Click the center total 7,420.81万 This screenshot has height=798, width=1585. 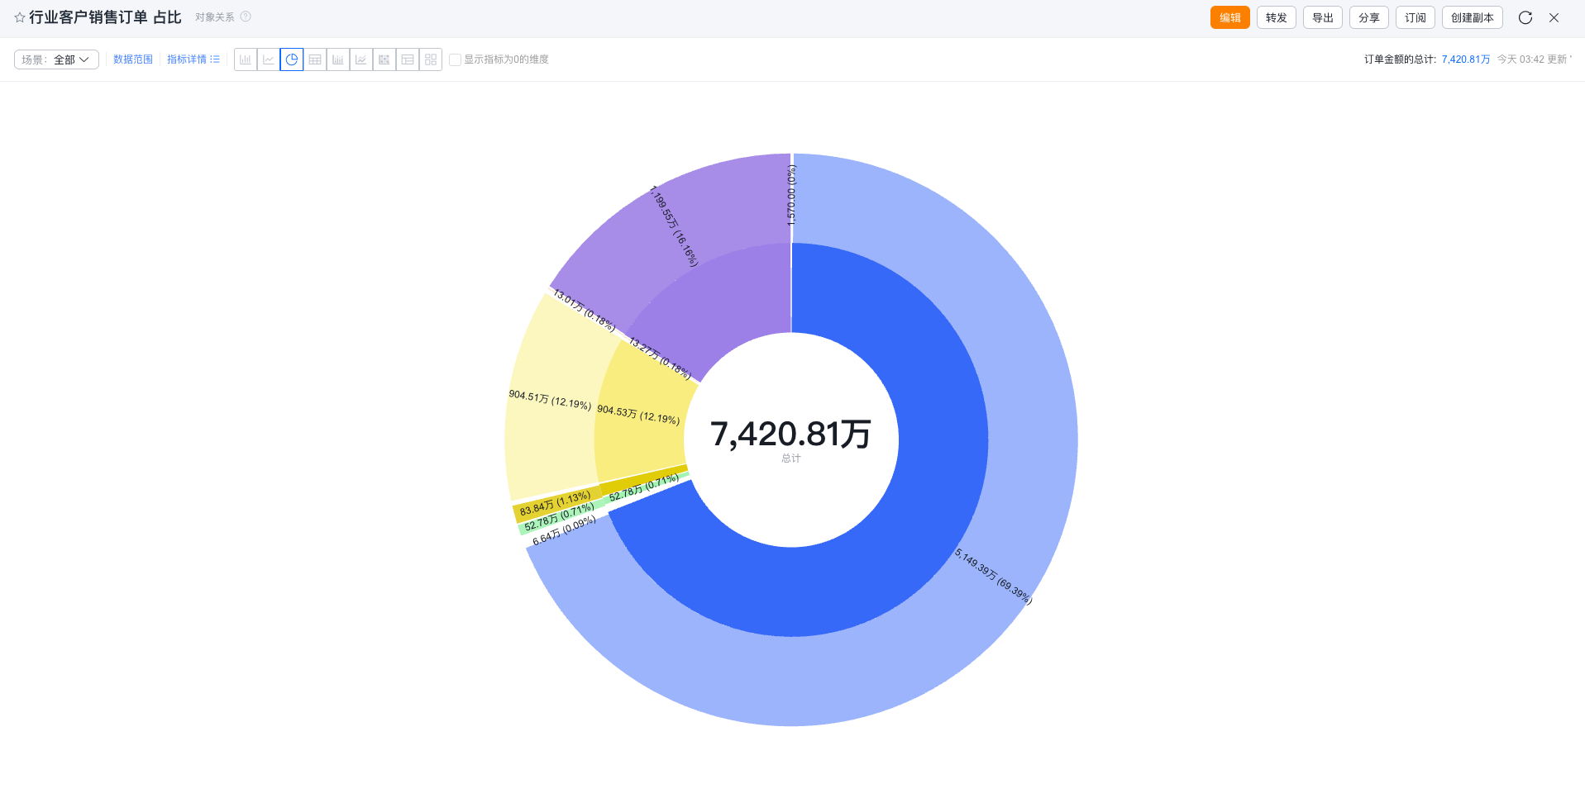(x=790, y=434)
